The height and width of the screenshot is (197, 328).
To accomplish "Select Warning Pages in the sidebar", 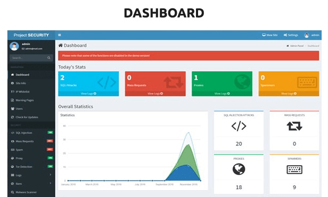I will (31, 100).
